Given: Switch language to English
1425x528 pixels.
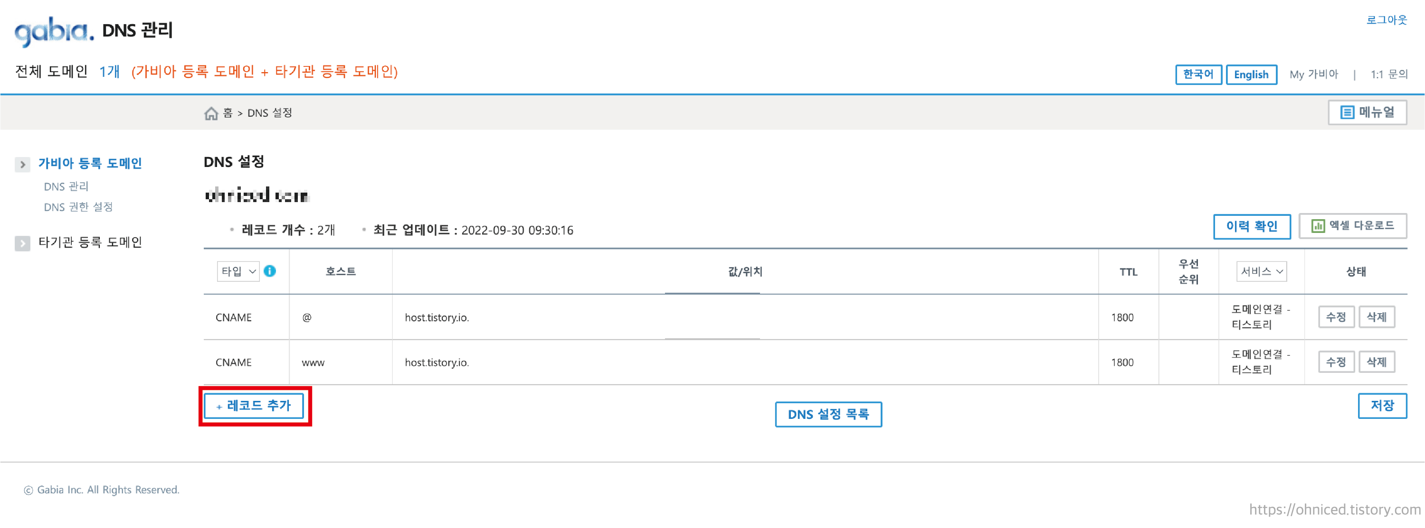Looking at the screenshot, I should 1251,74.
